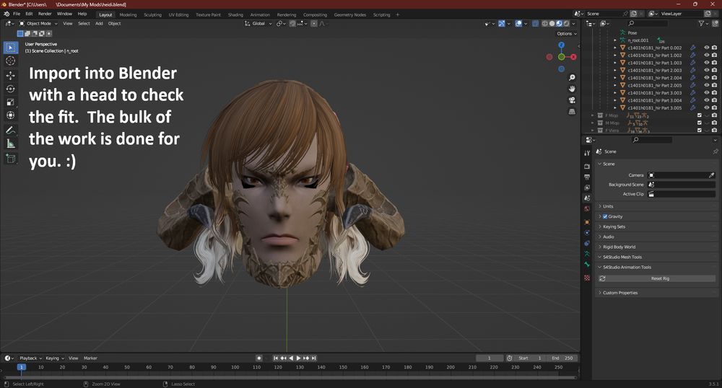Click the green Y axis gizmo ball
The image size is (722, 388).
[x=561, y=57]
